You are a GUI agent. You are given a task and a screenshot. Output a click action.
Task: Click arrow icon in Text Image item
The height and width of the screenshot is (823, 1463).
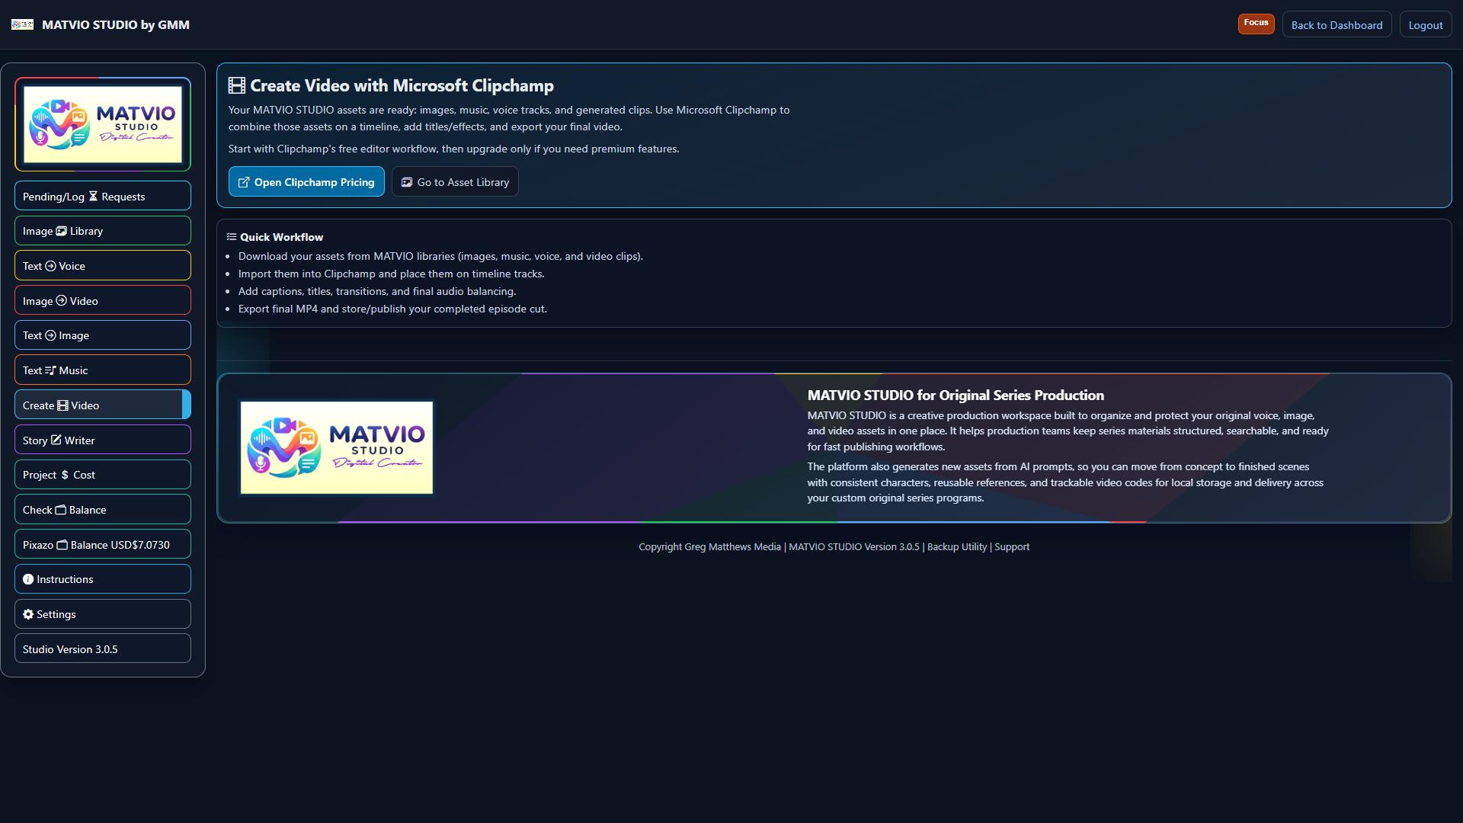(50, 335)
